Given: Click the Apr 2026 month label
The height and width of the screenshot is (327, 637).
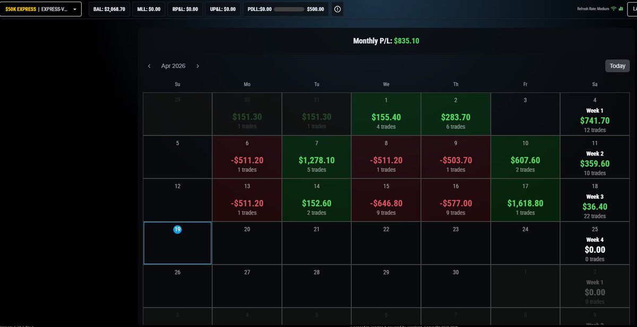Looking at the screenshot, I should [174, 66].
